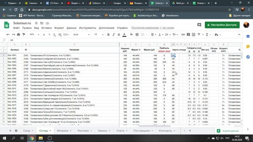Screen dimensions: 253x142
Task: Decrease decimal places button
Action: coord(55,35)
